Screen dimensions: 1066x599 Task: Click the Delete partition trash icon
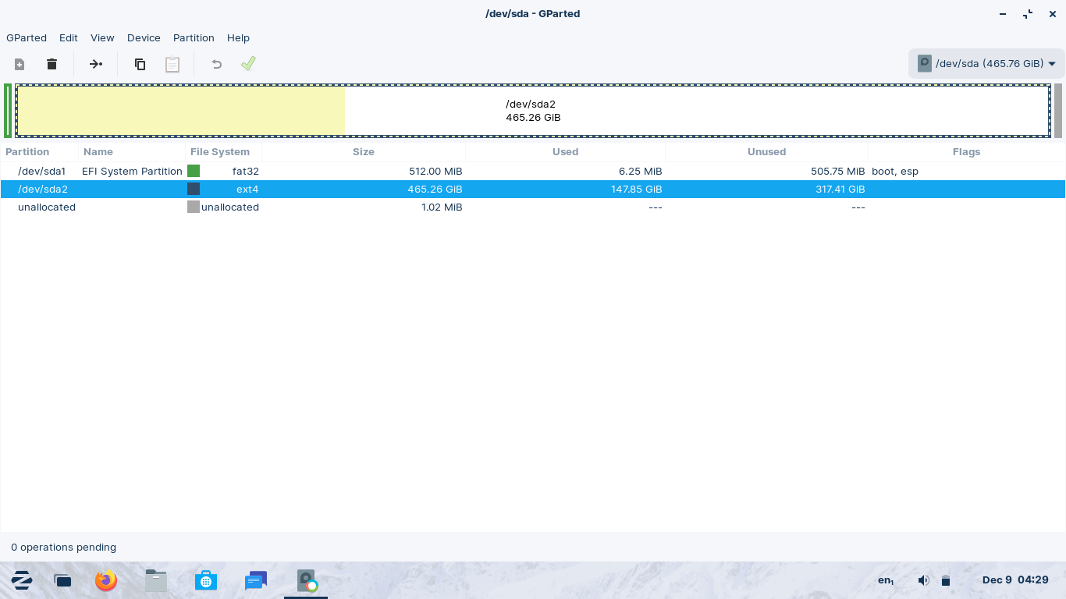click(x=52, y=64)
